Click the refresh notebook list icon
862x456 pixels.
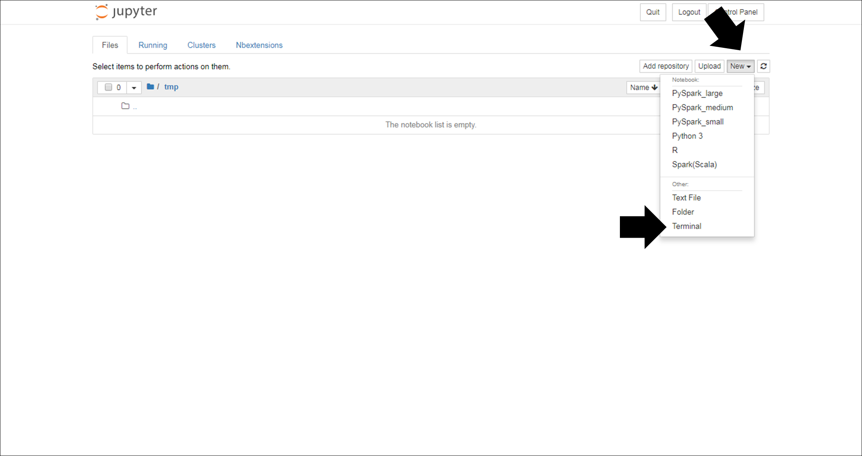(763, 66)
